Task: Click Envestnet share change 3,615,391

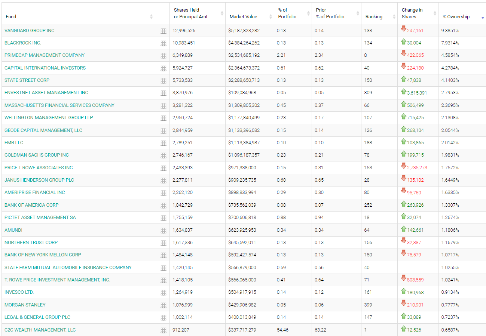Action: click(x=417, y=93)
